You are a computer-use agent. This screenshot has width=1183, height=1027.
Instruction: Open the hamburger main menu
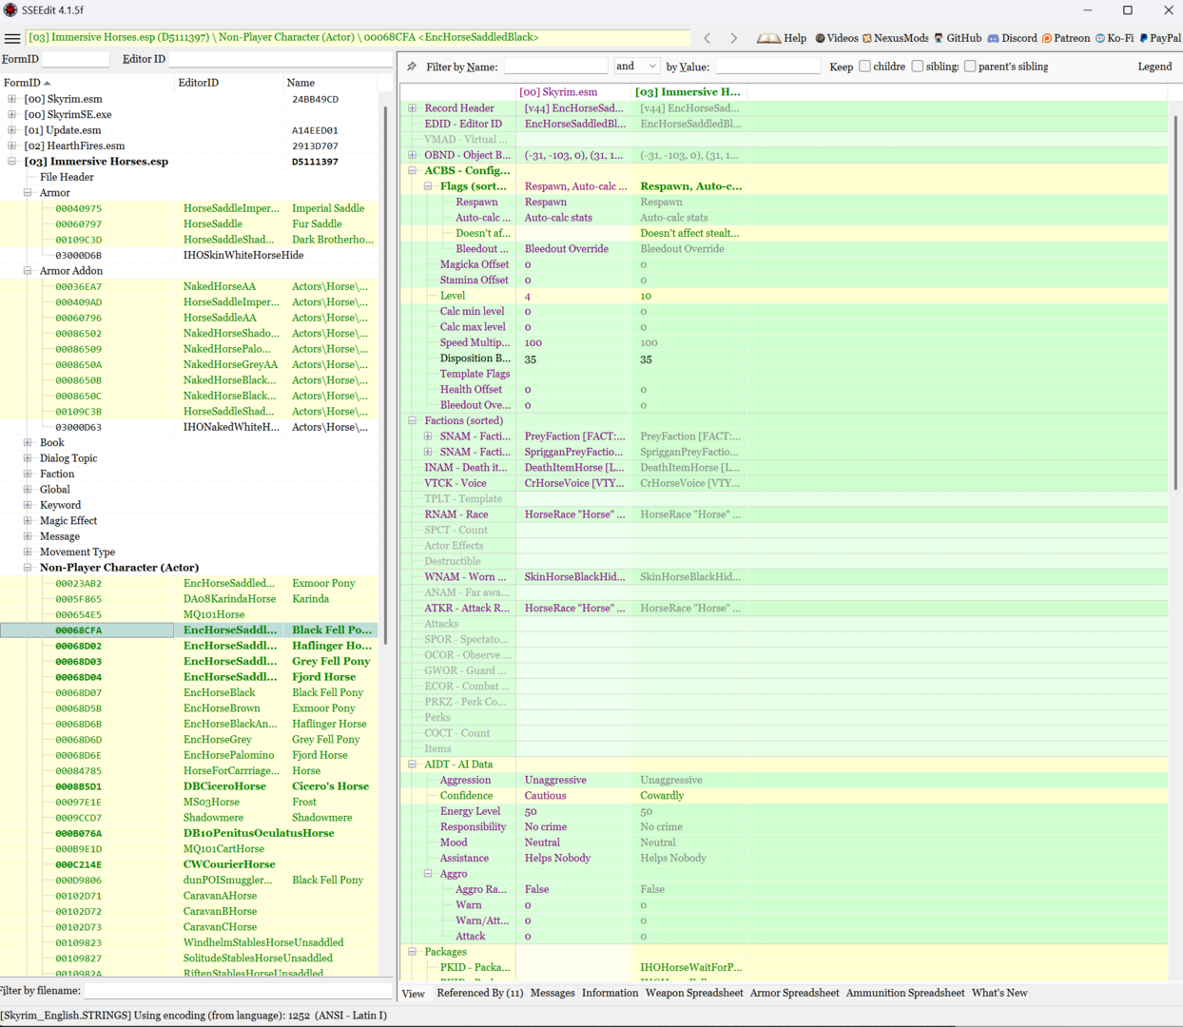(x=12, y=38)
